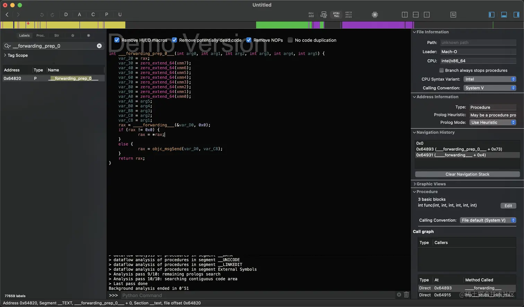524x307 pixels.
Task: Select history entry 0x0
Action: tap(467, 143)
